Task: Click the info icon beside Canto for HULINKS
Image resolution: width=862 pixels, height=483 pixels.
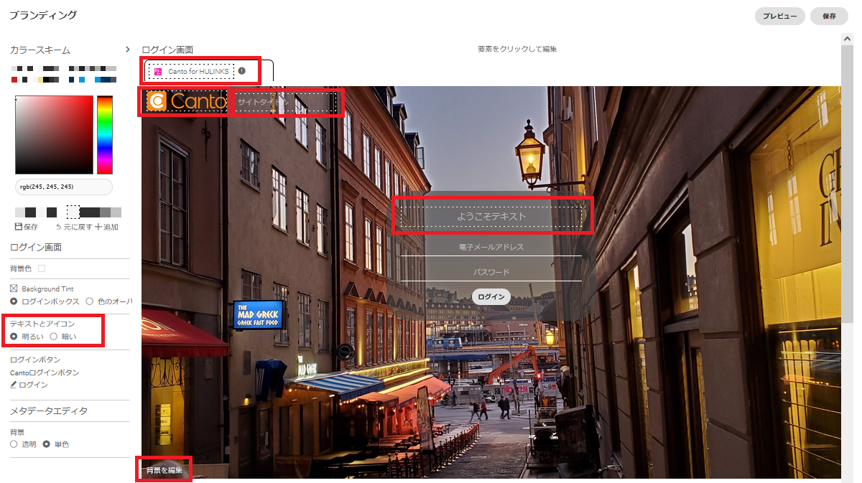Action: tap(242, 71)
